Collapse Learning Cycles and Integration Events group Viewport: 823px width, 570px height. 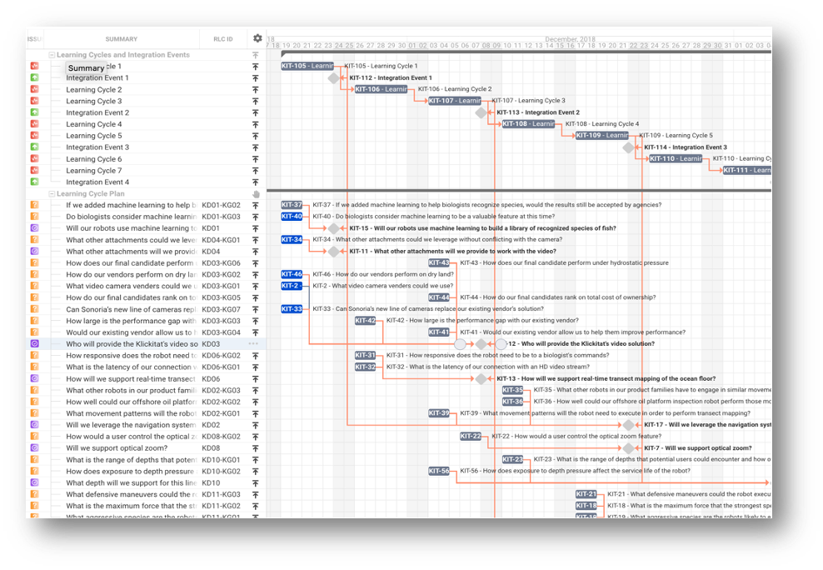click(x=52, y=55)
